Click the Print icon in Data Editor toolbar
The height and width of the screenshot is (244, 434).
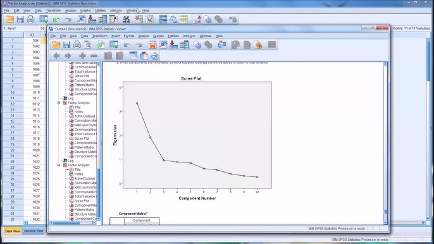click(31, 20)
